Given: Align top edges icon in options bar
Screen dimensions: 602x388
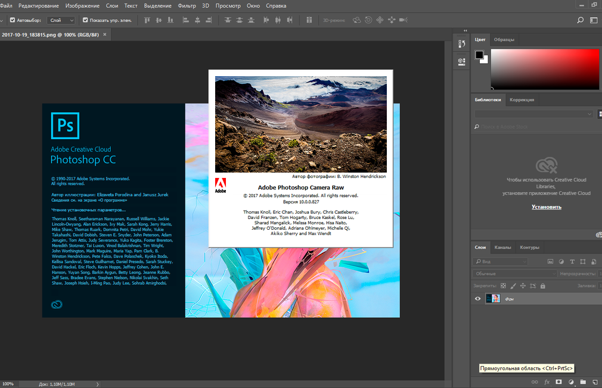Looking at the screenshot, I should pyautogui.click(x=147, y=20).
